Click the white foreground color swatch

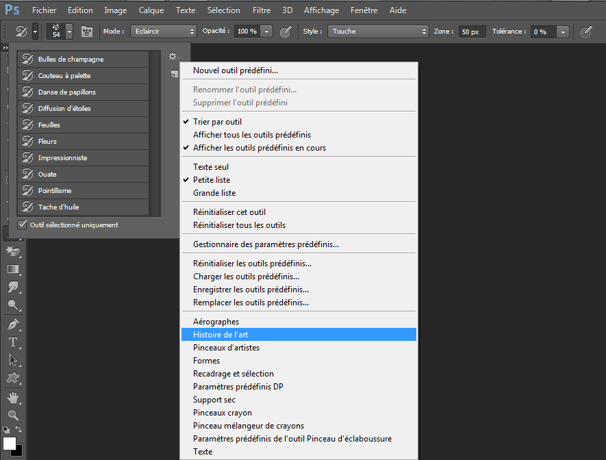click(x=9, y=443)
